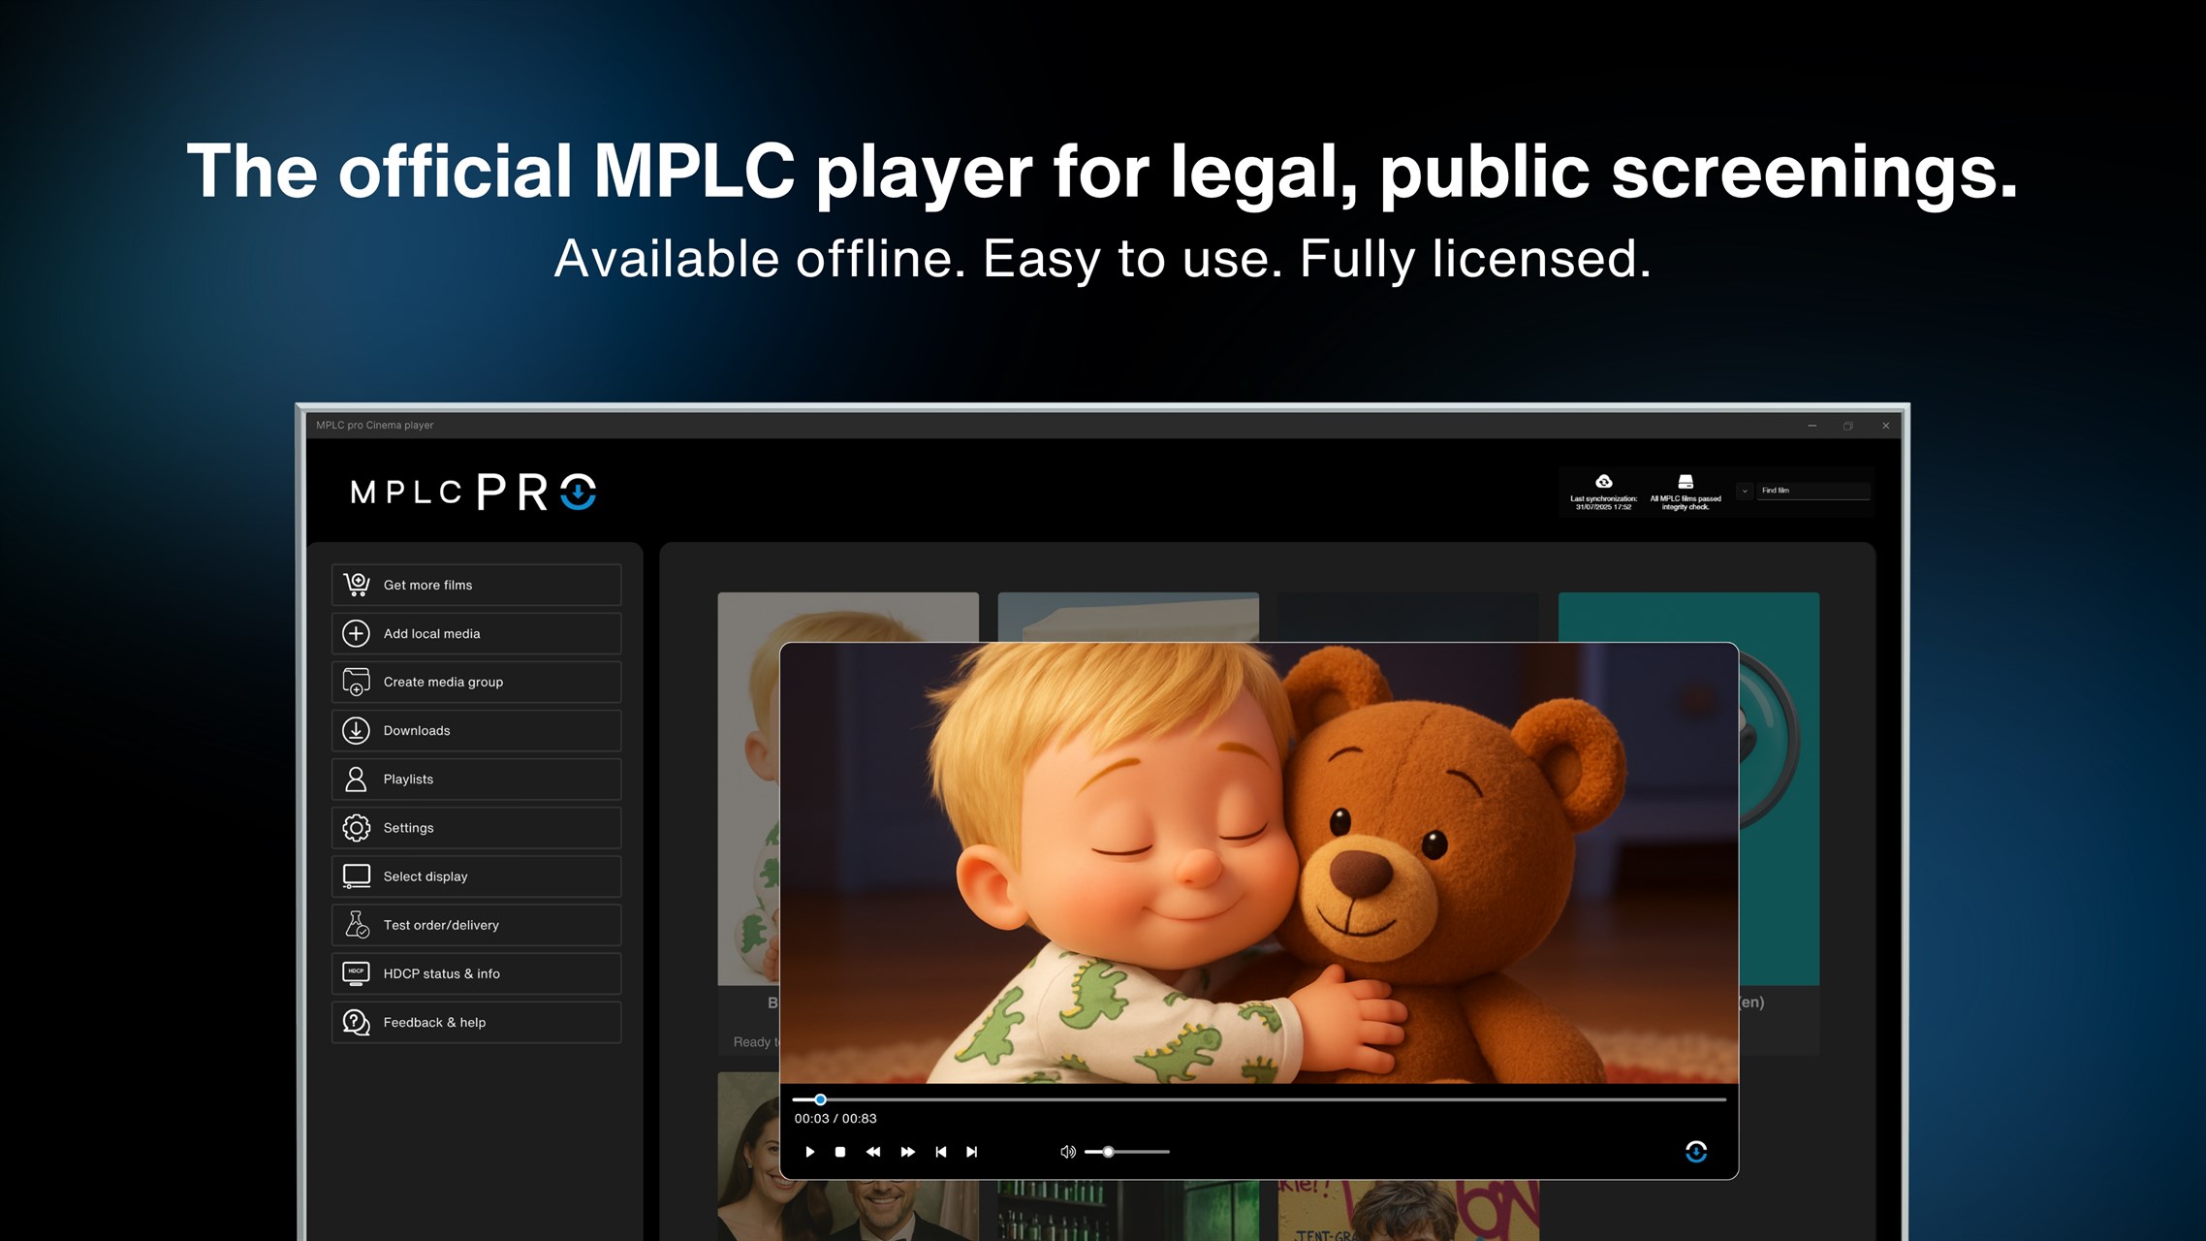Screen dimensions: 2206x1241
Task: Click the Test order/delivery flask icon
Action: tap(356, 925)
